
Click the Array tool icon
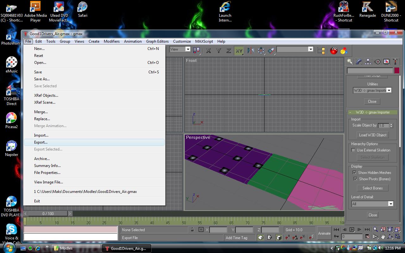pyautogui.click(x=261, y=51)
